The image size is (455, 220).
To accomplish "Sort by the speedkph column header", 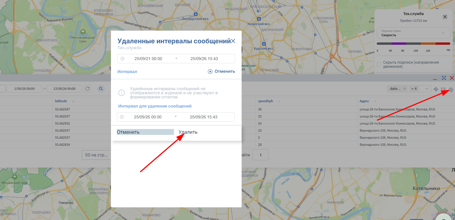I will tap(265, 101).
